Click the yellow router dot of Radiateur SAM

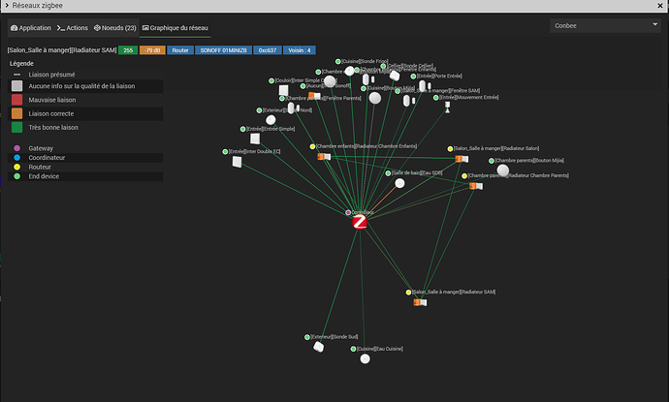point(408,292)
